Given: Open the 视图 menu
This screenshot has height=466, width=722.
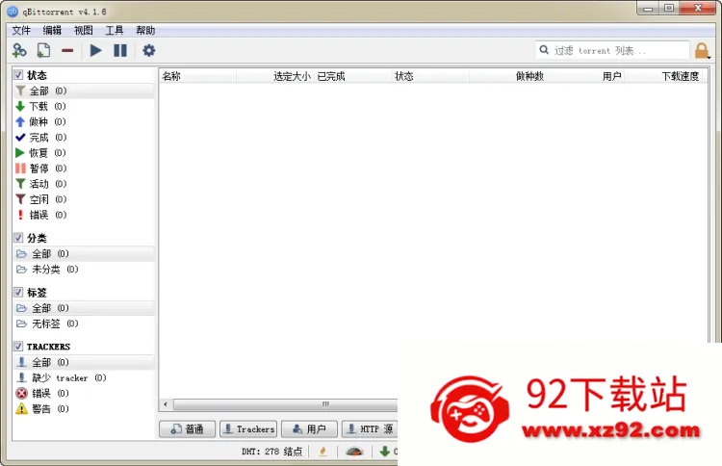Looking at the screenshot, I should 84,31.
